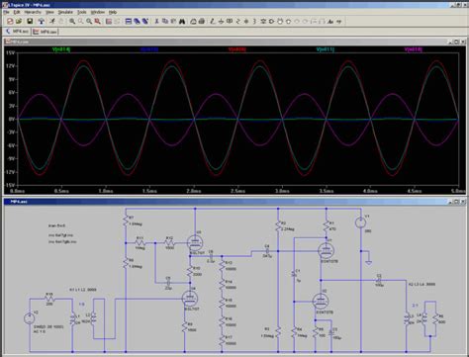
Task: Click the red trace label in plot
Action: (x=237, y=49)
